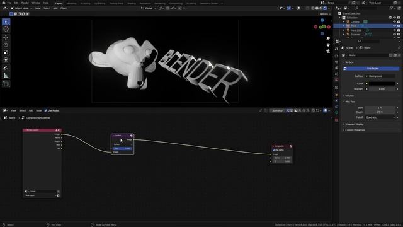403x227 pixels.
Task: Hide Camera in viewport via eye icon
Action: click(x=394, y=22)
